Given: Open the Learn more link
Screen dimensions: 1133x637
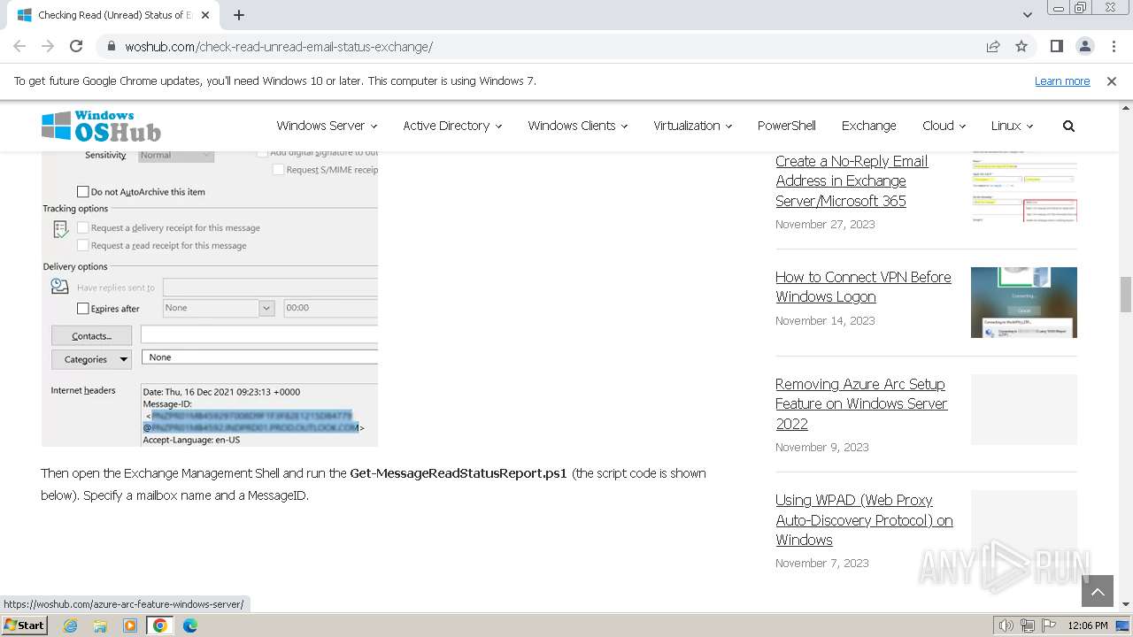Looking at the screenshot, I should coord(1062,81).
